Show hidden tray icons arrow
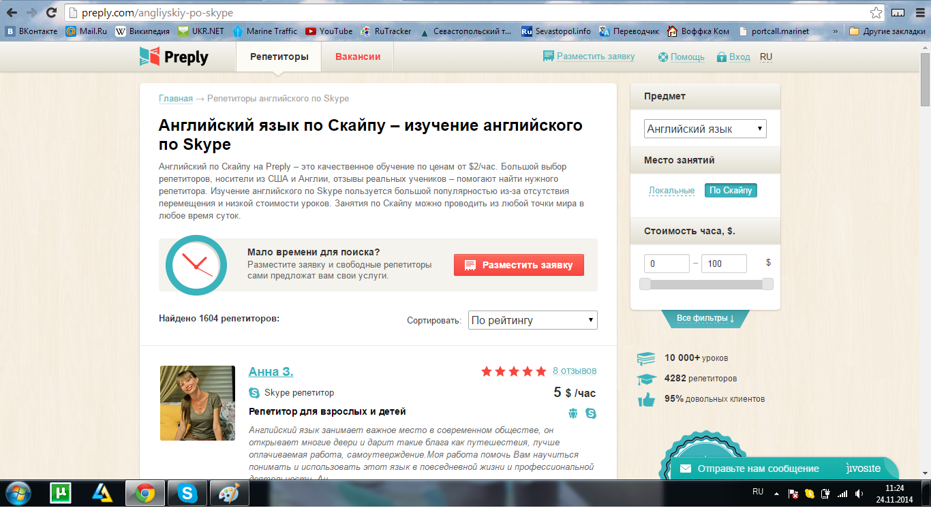Screen dimensions: 931x523 point(777,494)
